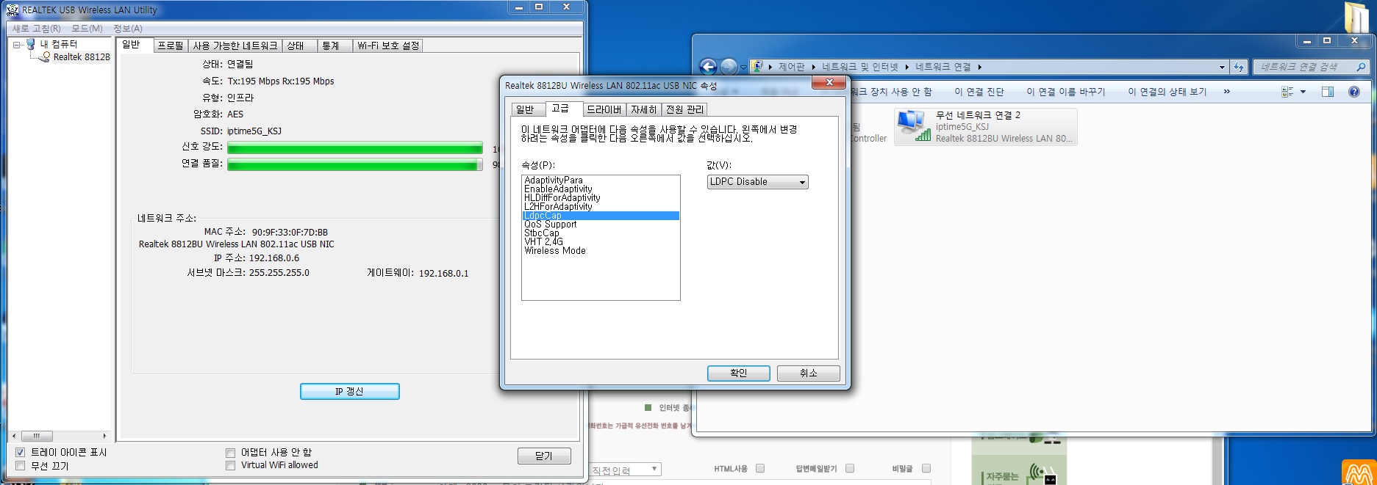Switch to the 드라이버 tab
The height and width of the screenshot is (485, 1377).
pyautogui.click(x=604, y=109)
